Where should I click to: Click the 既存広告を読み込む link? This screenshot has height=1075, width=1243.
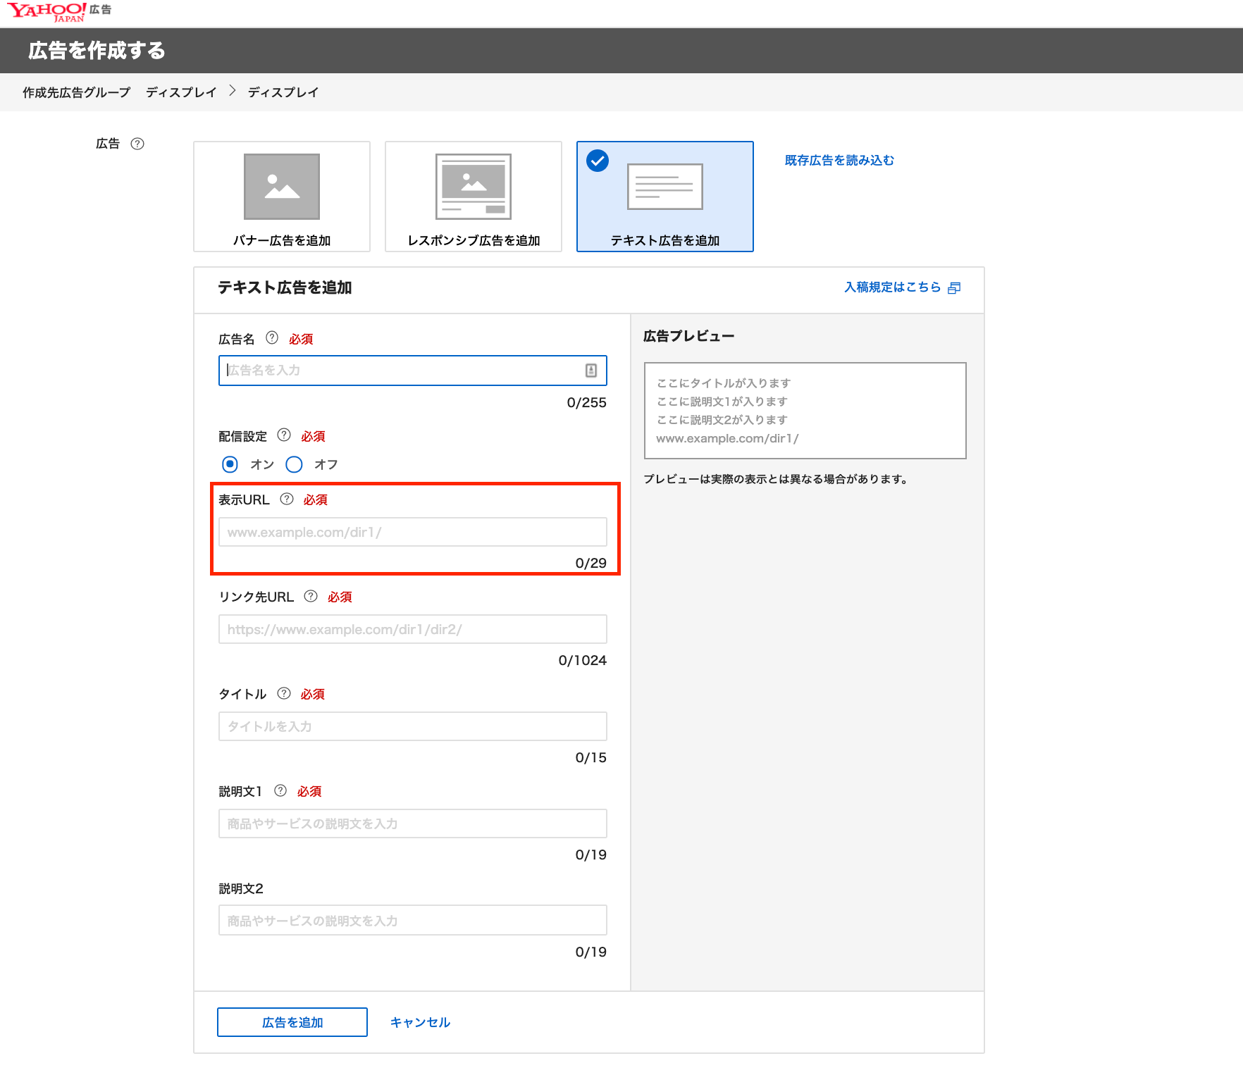pyautogui.click(x=839, y=161)
